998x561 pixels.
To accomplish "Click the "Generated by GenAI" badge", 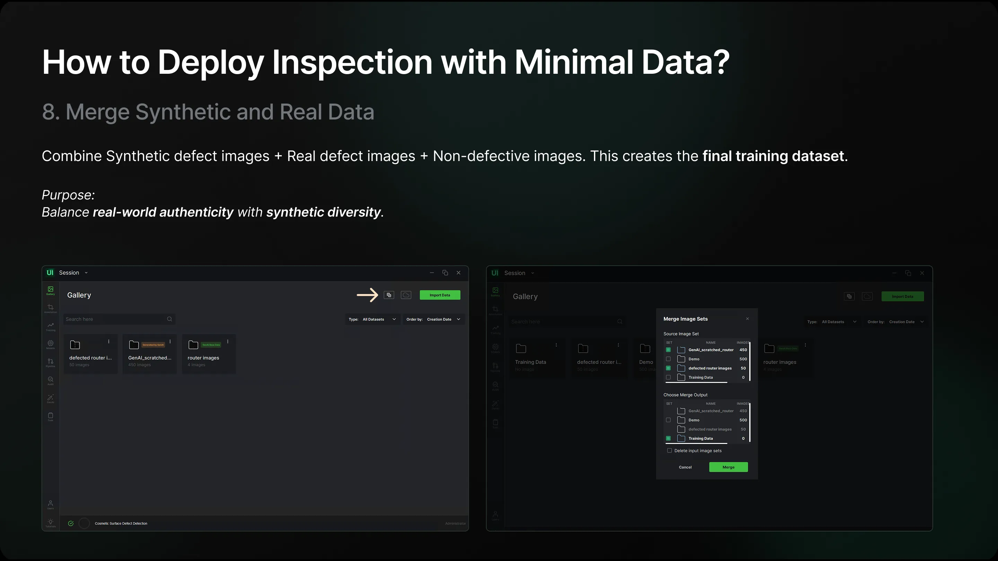I will [153, 345].
